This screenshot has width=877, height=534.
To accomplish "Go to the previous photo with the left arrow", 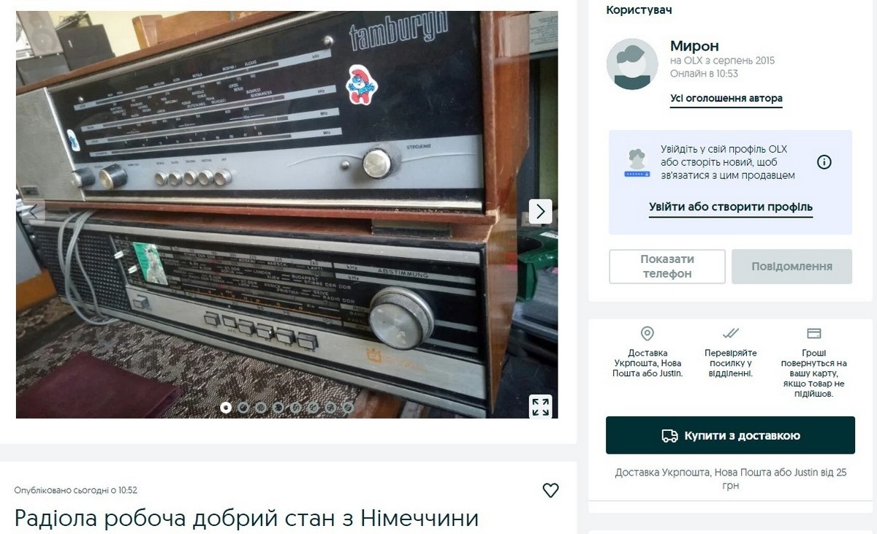I will 34,212.
